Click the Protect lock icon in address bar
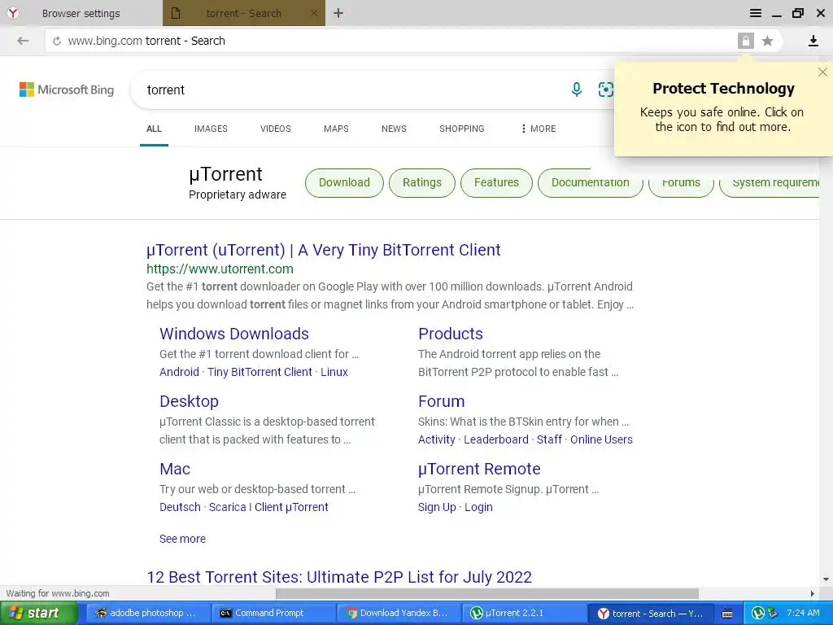 (x=746, y=41)
